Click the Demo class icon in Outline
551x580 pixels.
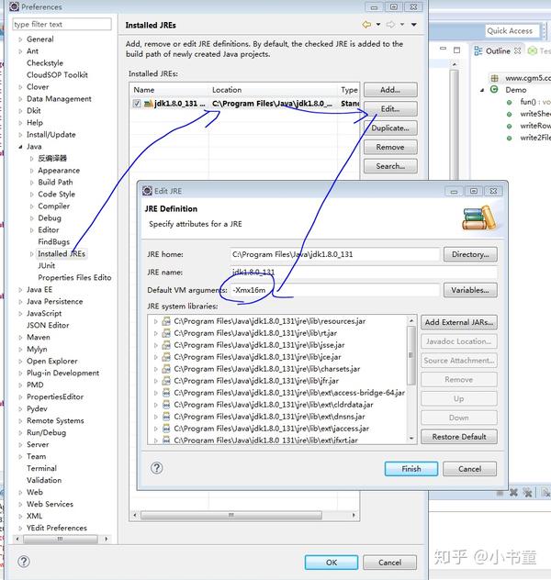pos(494,90)
